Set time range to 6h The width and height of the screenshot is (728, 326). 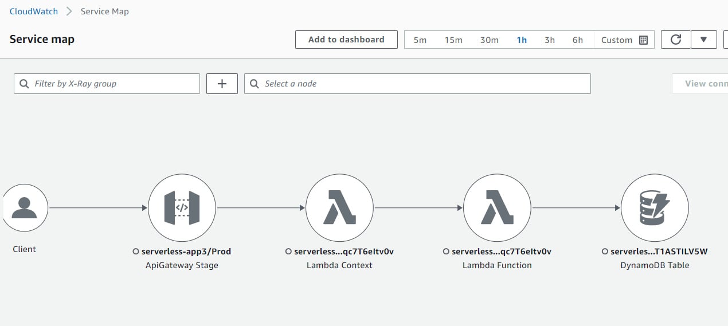point(578,40)
